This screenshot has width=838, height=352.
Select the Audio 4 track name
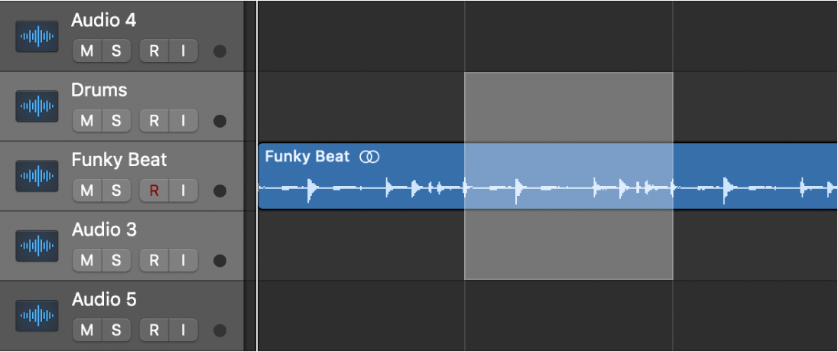coord(103,21)
